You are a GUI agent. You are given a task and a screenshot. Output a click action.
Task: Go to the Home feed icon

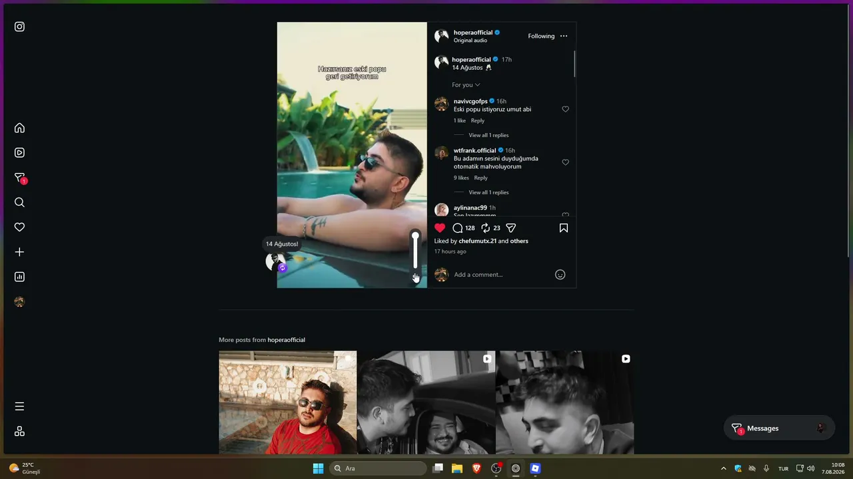point(19,128)
